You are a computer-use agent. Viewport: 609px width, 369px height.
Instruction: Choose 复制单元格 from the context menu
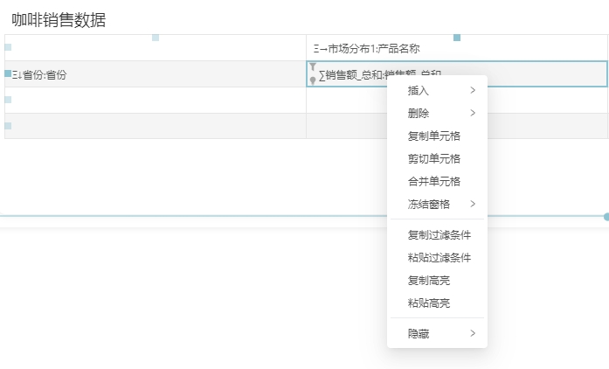pos(434,136)
